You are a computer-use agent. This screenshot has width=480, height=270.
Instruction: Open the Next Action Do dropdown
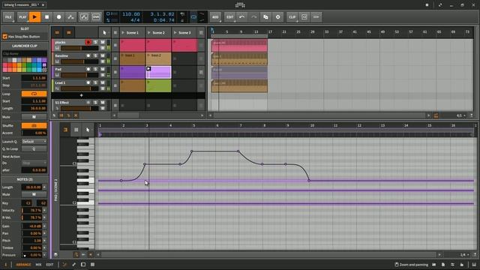point(34,163)
